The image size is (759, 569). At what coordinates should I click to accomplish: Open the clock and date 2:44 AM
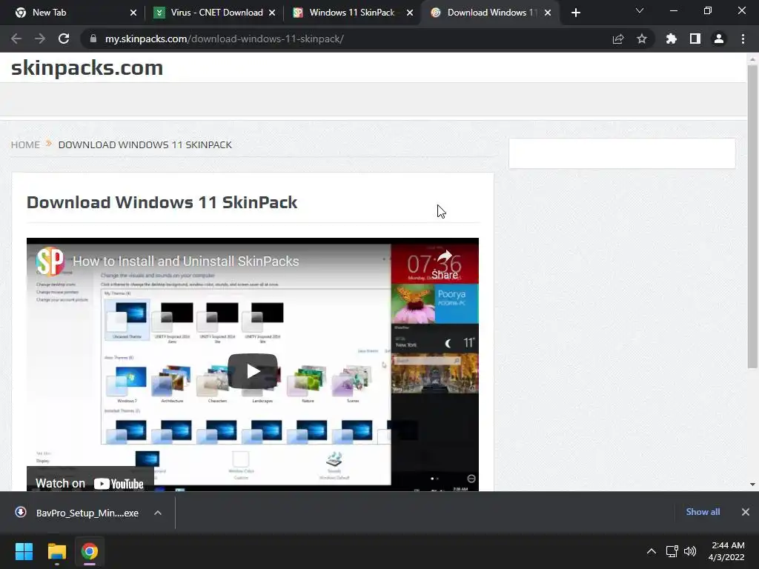(x=727, y=551)
